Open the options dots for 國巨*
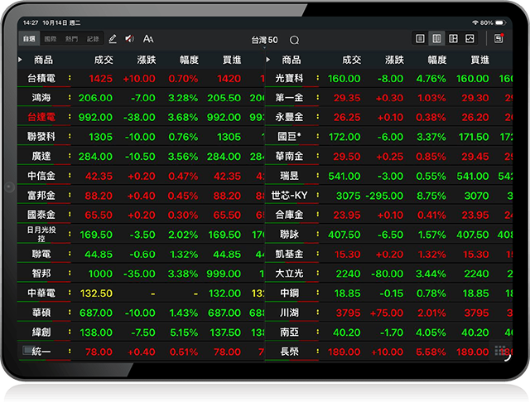Viewport: 530px width, 403px height. pyautogui.click(x=318, y=136)
